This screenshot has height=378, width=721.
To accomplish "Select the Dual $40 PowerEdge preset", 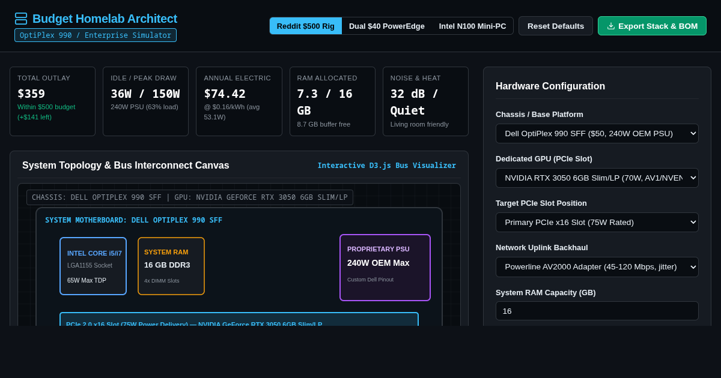I will [387, 26].
